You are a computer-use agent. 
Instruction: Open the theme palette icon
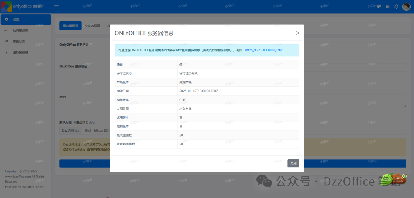[x=379, y=7]
